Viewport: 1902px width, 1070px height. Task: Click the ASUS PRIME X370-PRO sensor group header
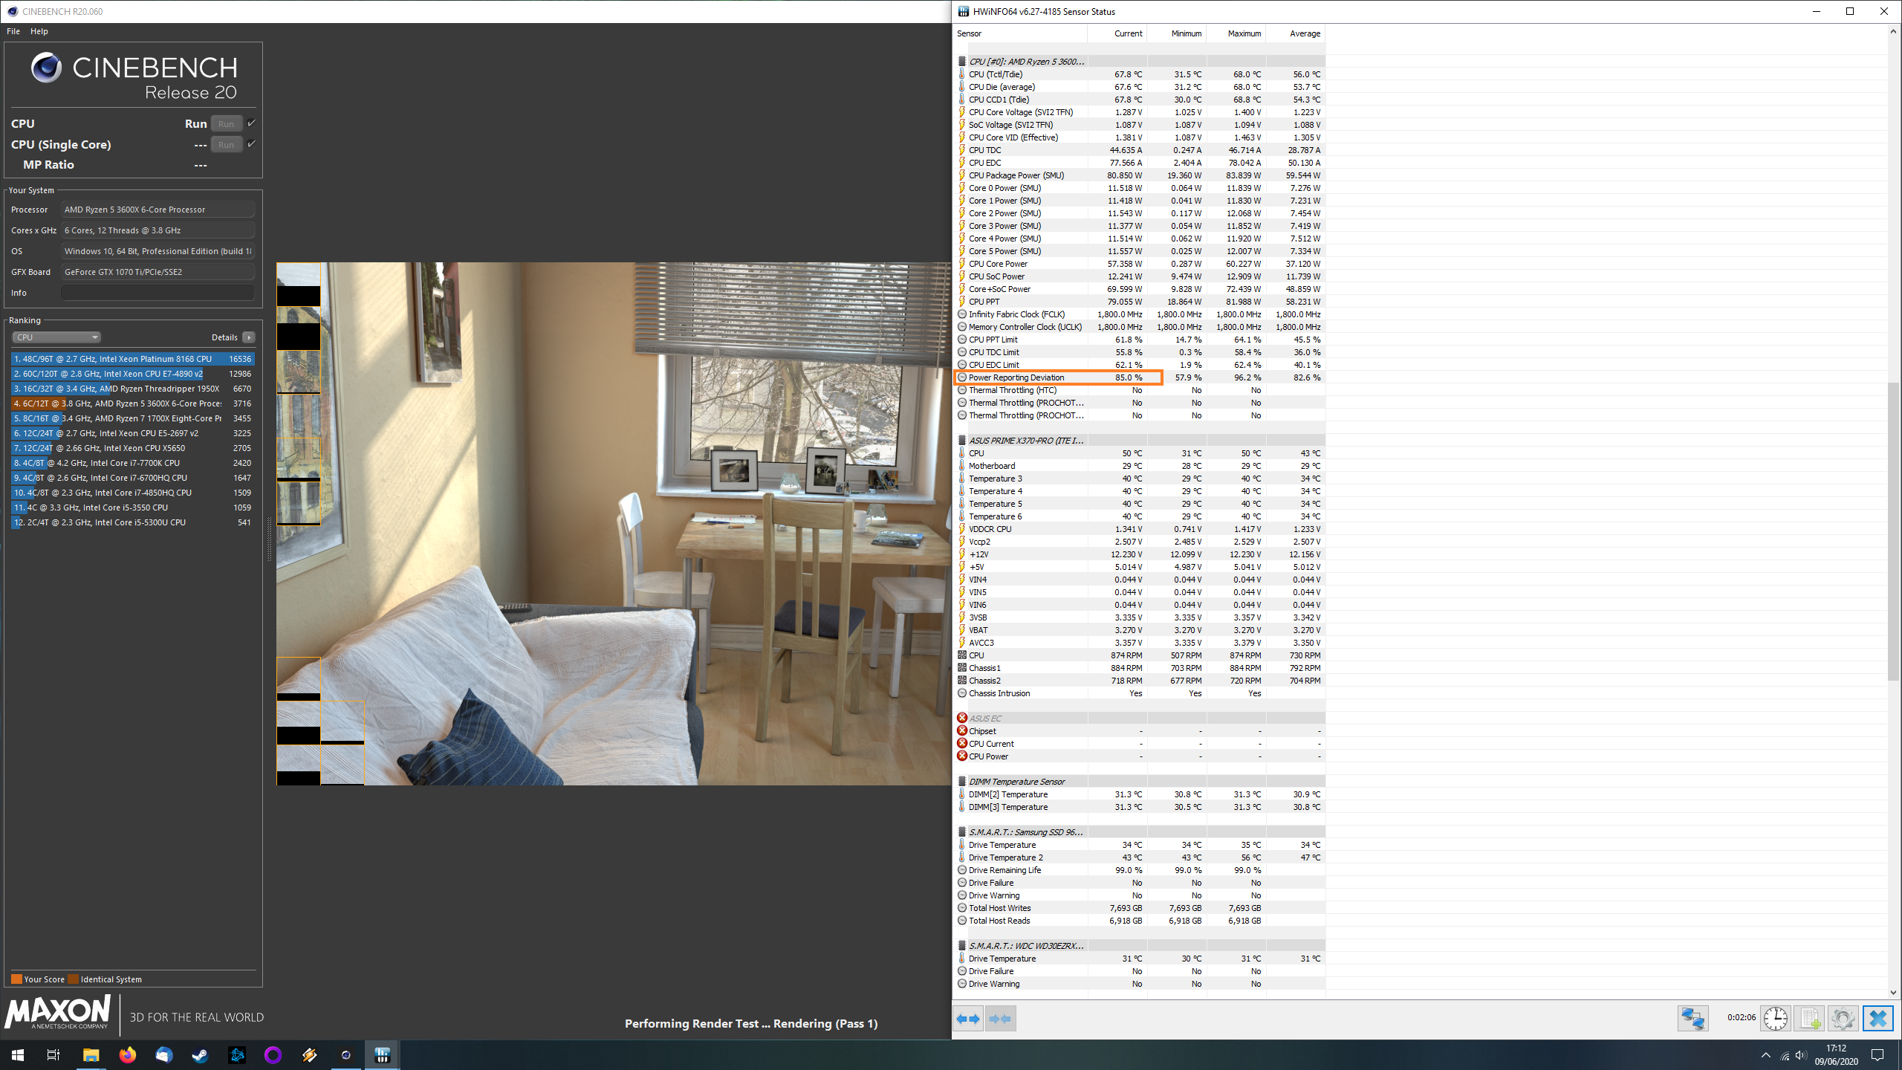[1139, 441]
